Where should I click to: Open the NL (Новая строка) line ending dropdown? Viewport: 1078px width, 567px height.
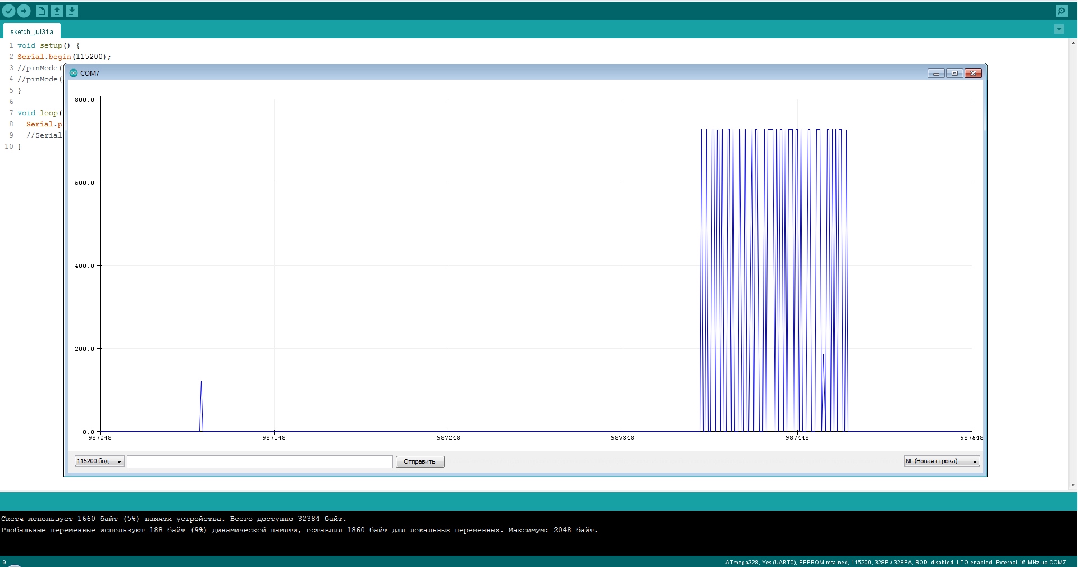point(942,461)
